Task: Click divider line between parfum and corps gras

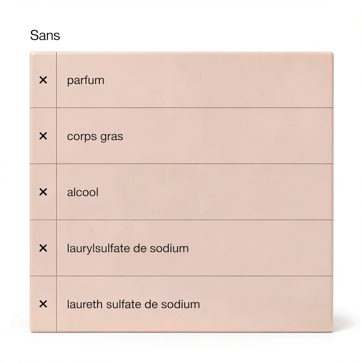Action: point(194,108)
